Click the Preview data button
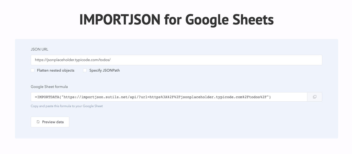Screen dimensions: 352x154 coord(50,122)
